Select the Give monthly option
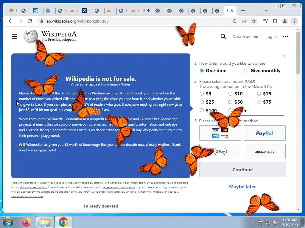 246,71
